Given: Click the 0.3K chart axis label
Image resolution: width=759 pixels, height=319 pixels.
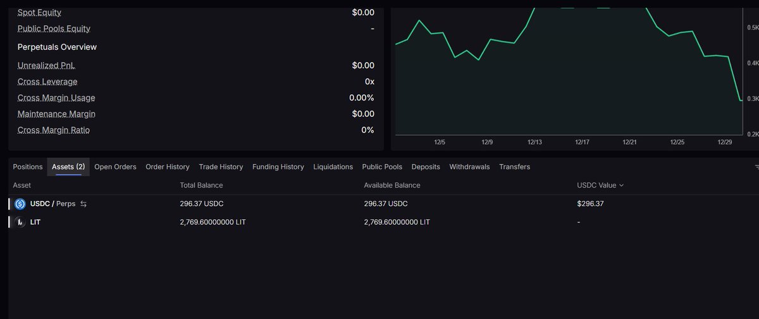Looking at the screenshot, I should [753, 99].
